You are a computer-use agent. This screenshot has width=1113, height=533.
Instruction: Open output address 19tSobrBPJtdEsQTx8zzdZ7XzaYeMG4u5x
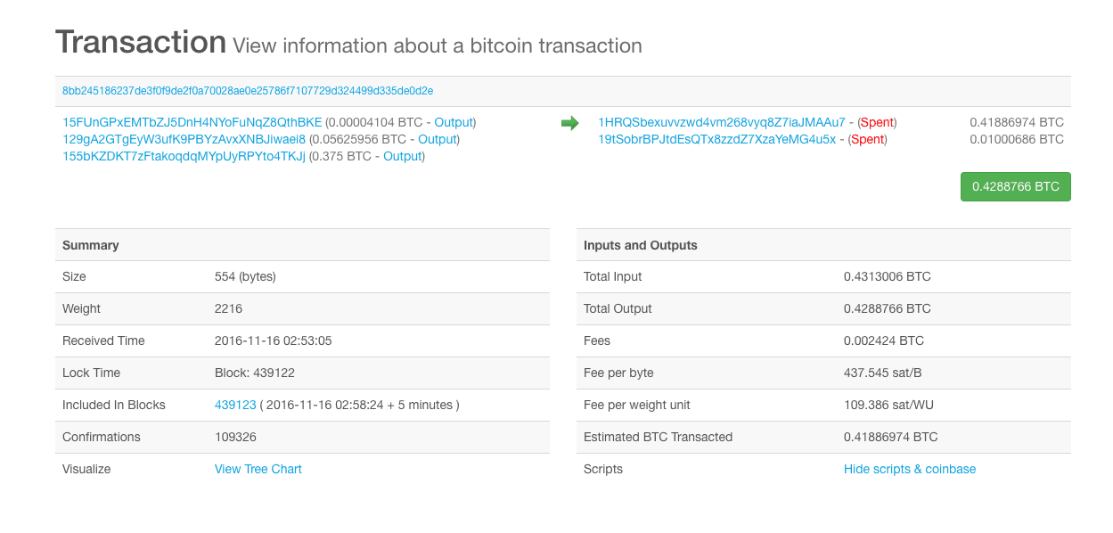coord(717,139)
